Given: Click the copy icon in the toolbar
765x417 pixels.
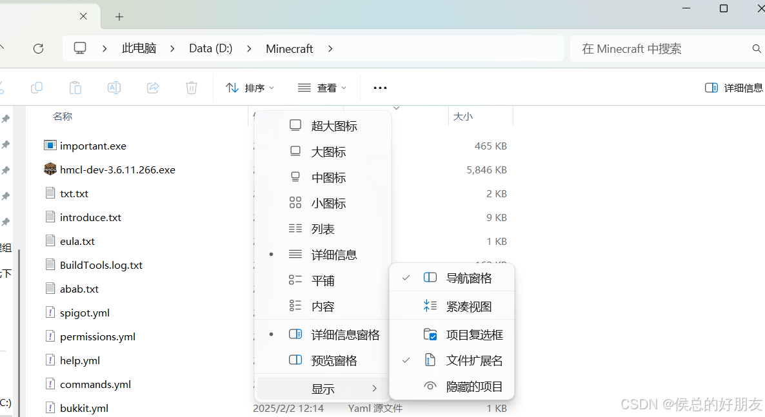Looking at the screenshot, I should coord(37,88).
